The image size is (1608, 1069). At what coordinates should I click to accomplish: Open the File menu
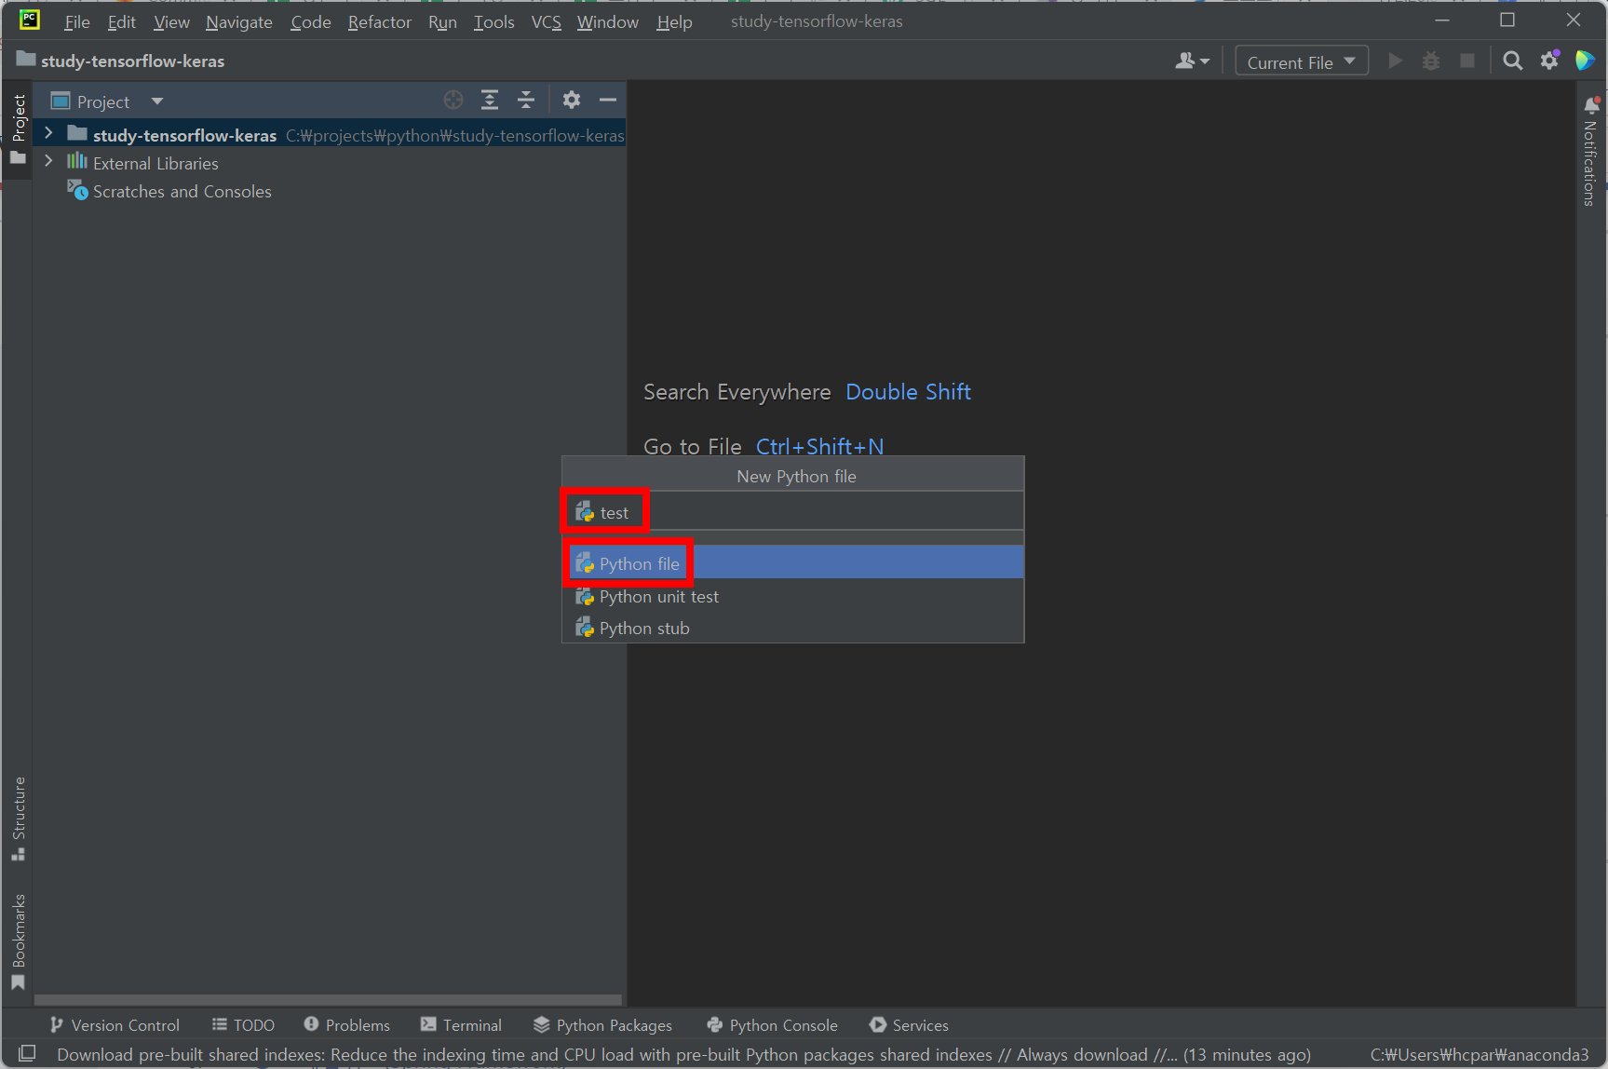click(77, 21)
